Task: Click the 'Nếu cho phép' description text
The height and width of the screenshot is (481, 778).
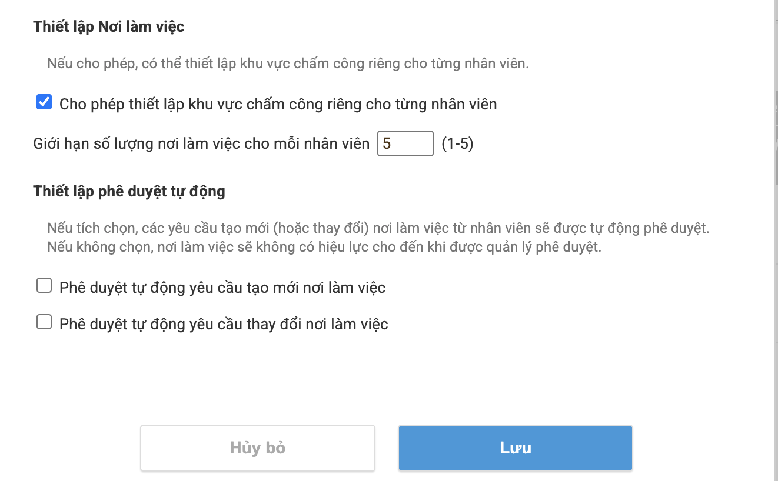Action: [x=288, y=64]
